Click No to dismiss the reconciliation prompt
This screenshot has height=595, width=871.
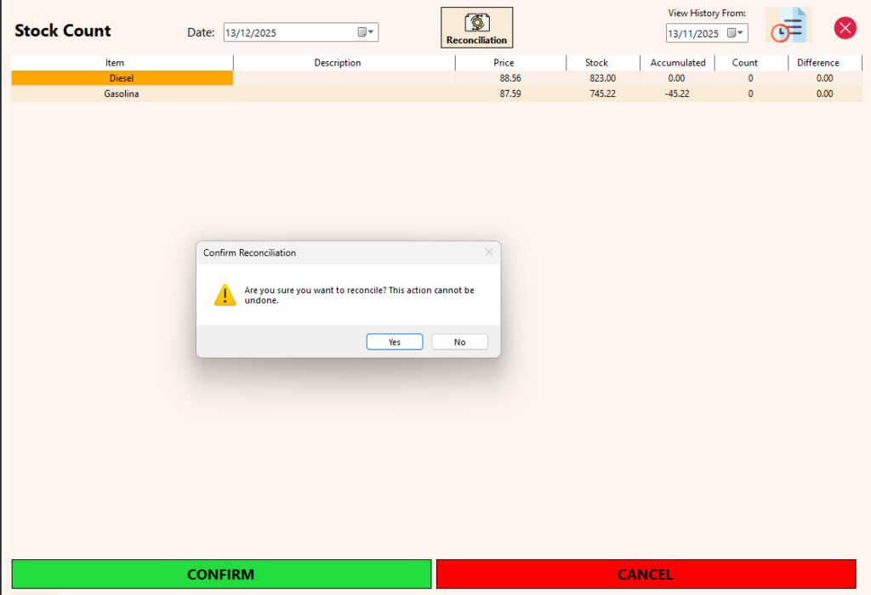(x=459, y=341)
